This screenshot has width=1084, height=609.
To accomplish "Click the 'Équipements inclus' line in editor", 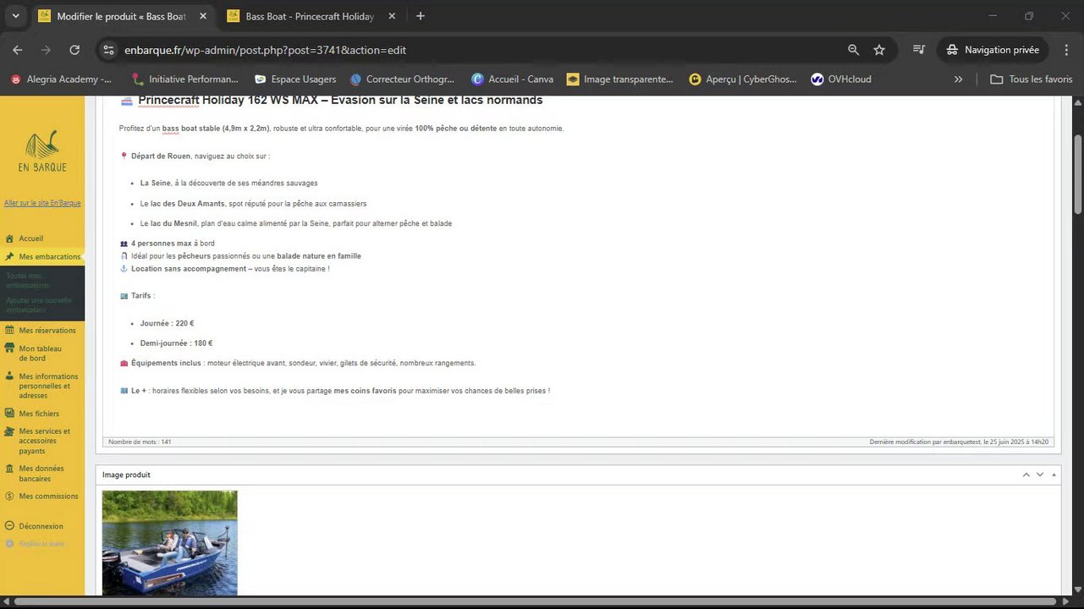I will (x=298, y=364).
